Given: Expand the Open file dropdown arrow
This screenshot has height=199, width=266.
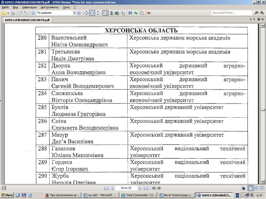Looking at the screenshot, I should point(8,13).
